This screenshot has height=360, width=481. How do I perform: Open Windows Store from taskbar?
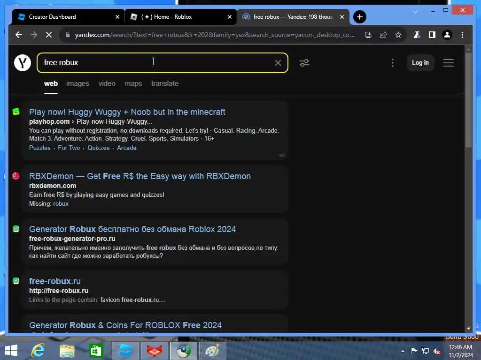click(96, 351)
